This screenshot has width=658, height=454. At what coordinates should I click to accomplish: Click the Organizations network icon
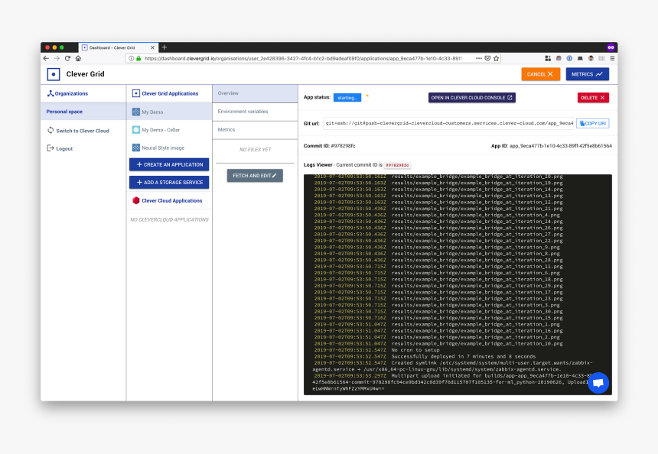coord(50,93)
